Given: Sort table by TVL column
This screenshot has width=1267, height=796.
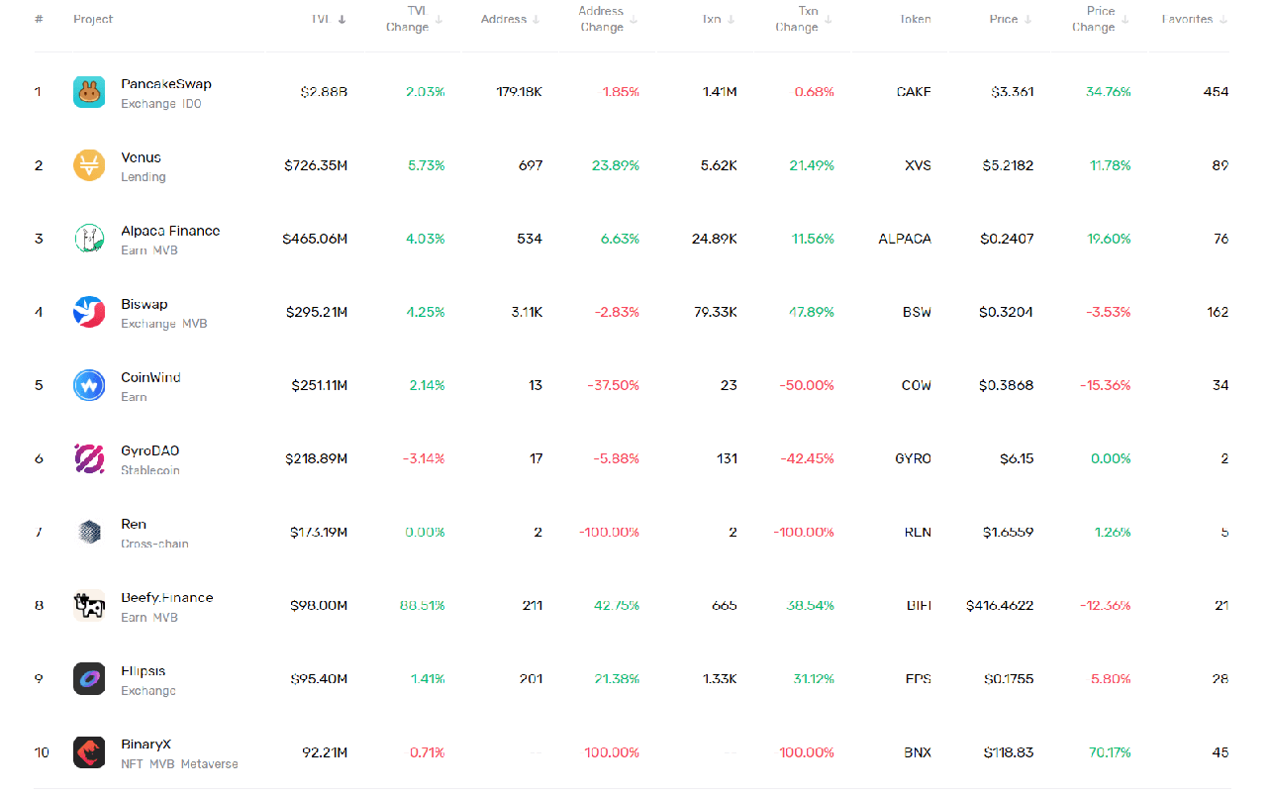Looking at the screenshot, I should 329,19.
